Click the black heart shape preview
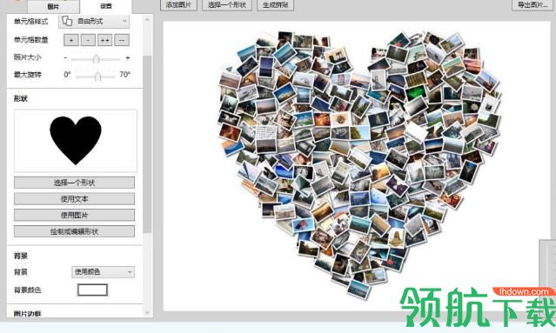 76,140
